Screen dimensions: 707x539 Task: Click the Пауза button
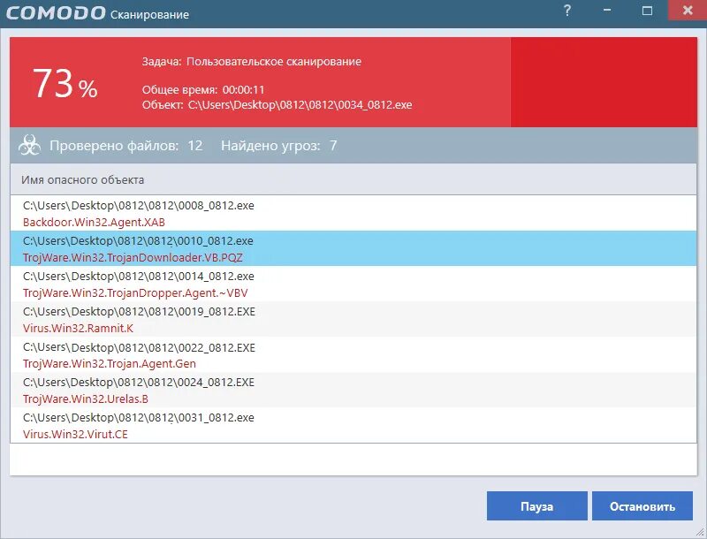[536, 505]
